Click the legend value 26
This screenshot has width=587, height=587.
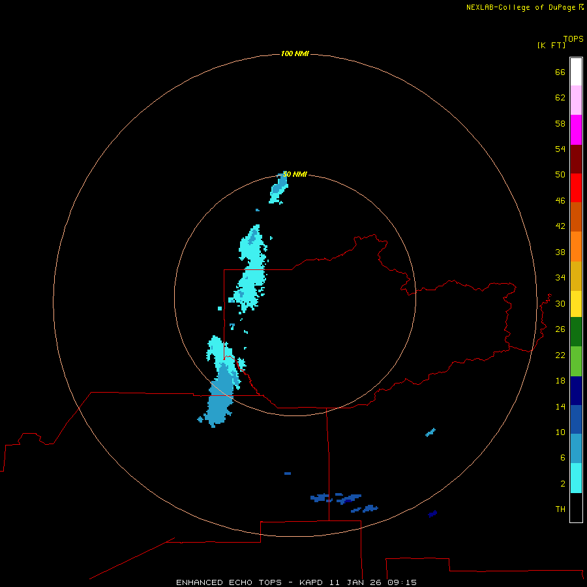coord(560,329)
